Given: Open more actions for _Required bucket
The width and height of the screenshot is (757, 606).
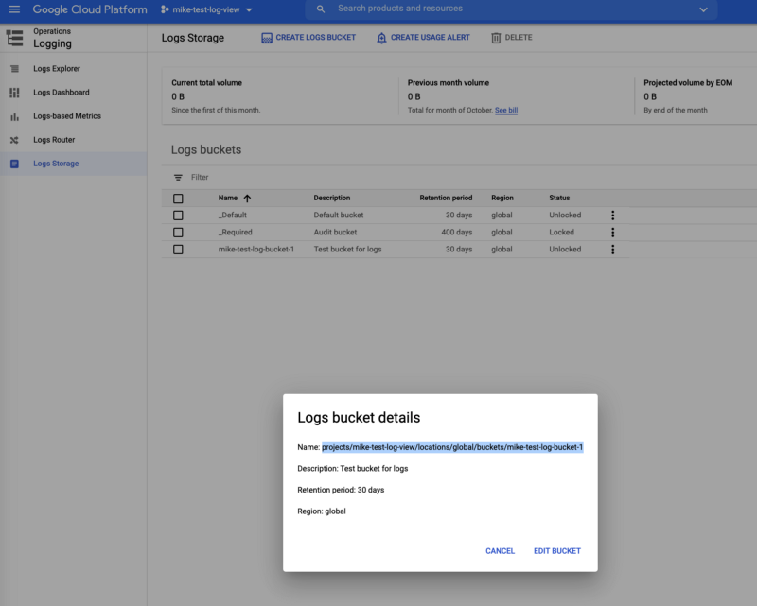Looking at the screenshot, I should [x=612, y=232].
